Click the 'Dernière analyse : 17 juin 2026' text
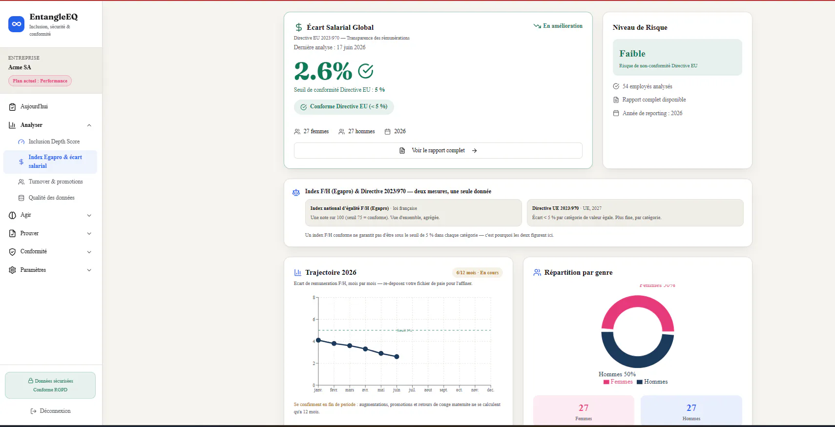Screen dimensions: 835x427 pyautogui.click(x=330, y=47)
